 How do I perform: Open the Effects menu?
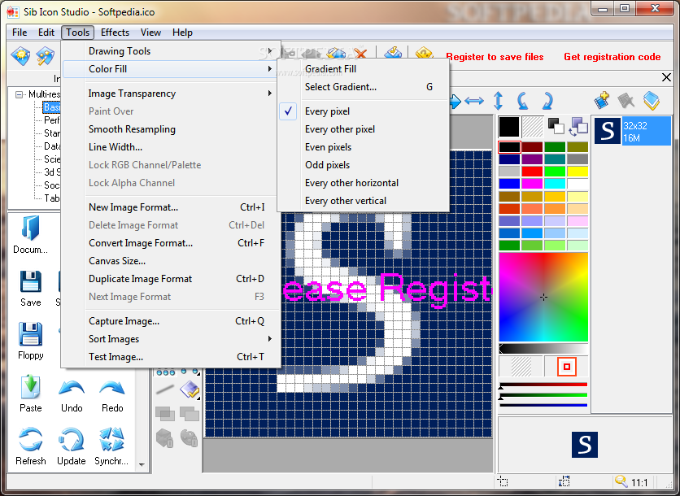click(115, 33)
